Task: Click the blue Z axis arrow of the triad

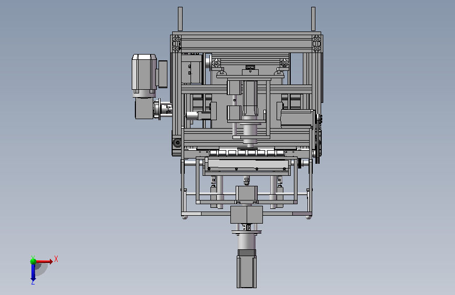Action: pyautogui.click(x=33, y=272)
